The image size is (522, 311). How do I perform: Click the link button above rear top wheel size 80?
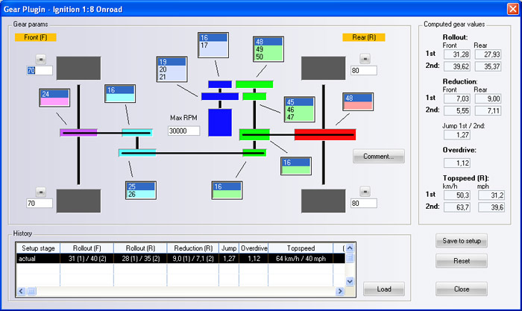click(365, 59)
